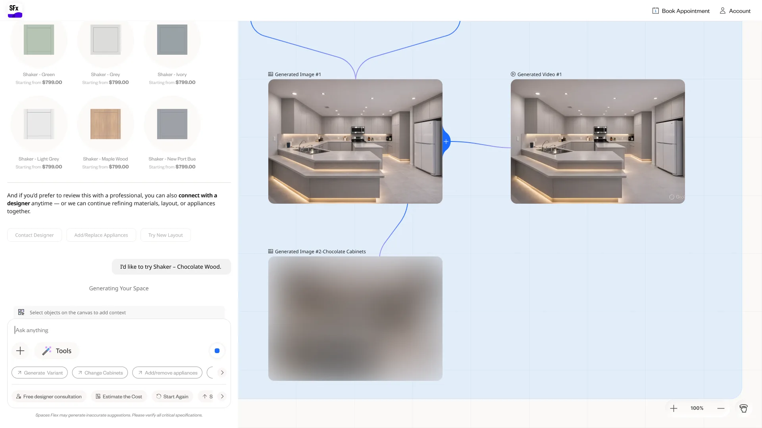This screenshot has width=762, height=428.
Task: Select the Shaker - Green cabinet swatch
Action: [39, 40]
